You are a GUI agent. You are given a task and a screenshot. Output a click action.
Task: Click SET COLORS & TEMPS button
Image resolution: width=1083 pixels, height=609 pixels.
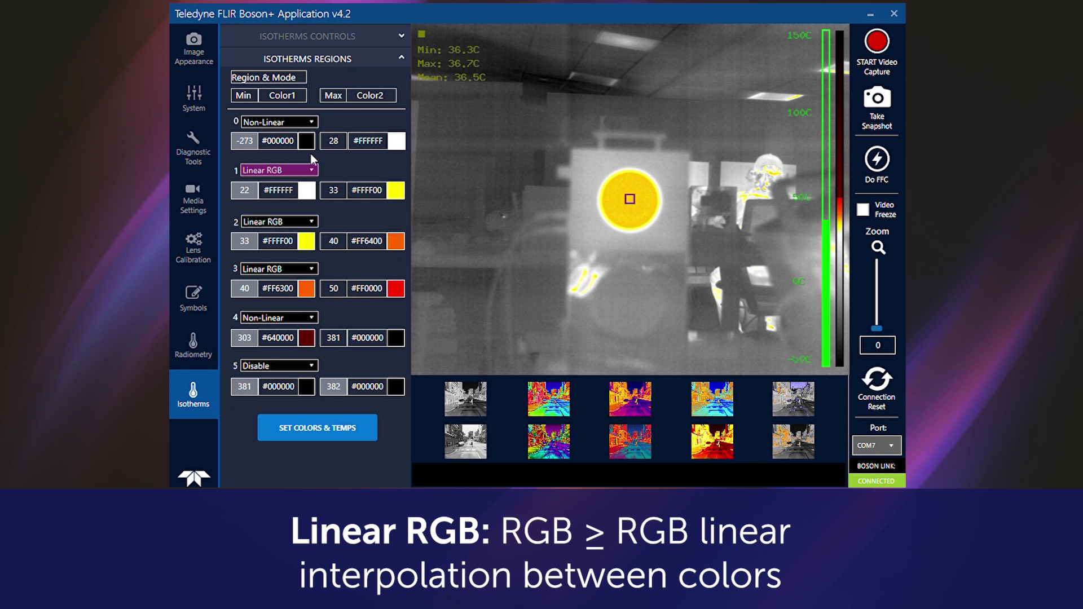click(x=318, y=427)
